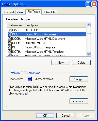Image resolution: width=98 pixels, height=121 pixels.
Task: Click the DOCM... file icon
Action: pyautogui.click(x=10, y=43)
